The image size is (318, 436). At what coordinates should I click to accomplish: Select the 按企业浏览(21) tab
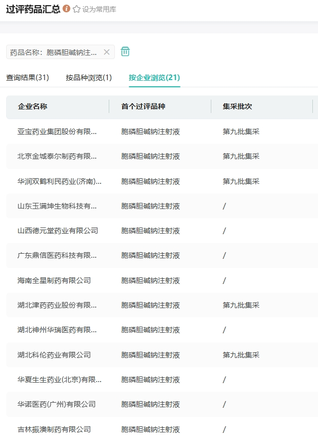[154, 78]
